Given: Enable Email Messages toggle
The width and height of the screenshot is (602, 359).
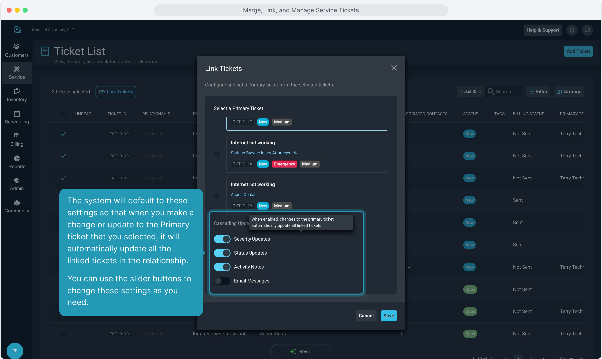Looking at the screenshot, I should 222,281.
